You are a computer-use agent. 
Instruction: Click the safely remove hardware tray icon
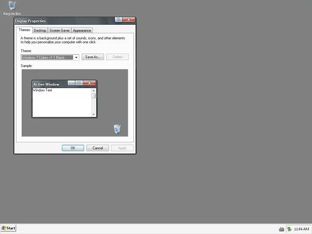(x=289, y=229)
